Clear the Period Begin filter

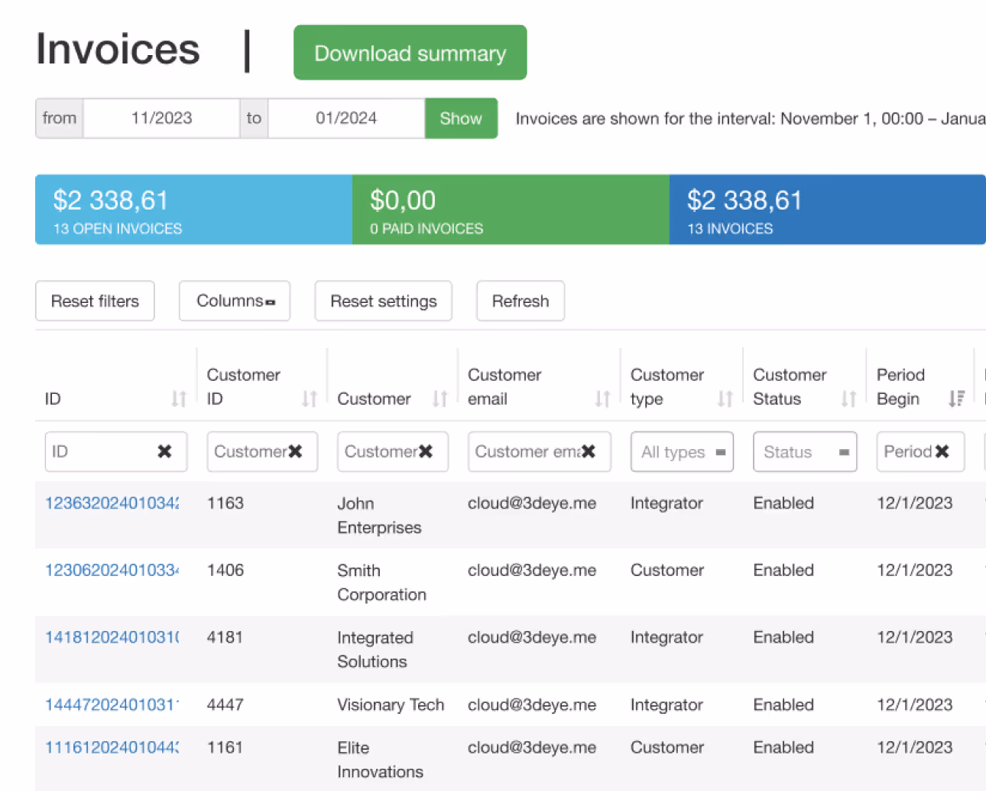[x=942, y=451]
